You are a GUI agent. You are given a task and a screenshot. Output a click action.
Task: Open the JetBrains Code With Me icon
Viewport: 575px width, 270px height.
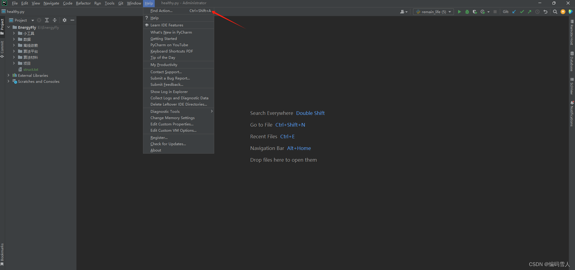570,12
